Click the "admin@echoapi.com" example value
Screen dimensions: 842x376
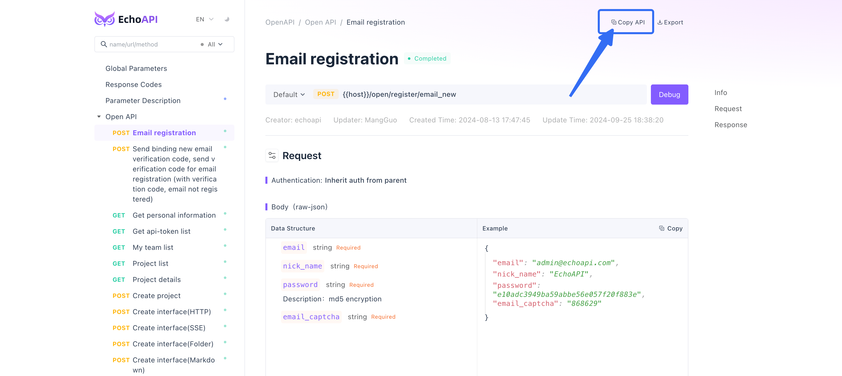point(573,263)
